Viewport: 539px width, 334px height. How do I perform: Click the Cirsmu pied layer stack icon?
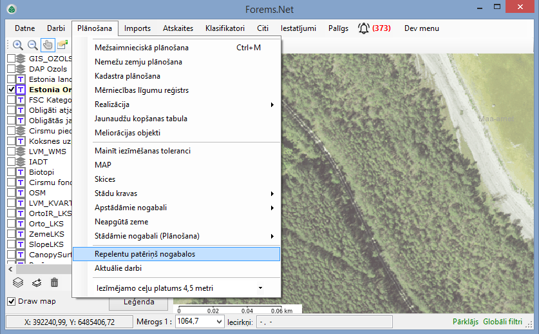coord(21,131)
